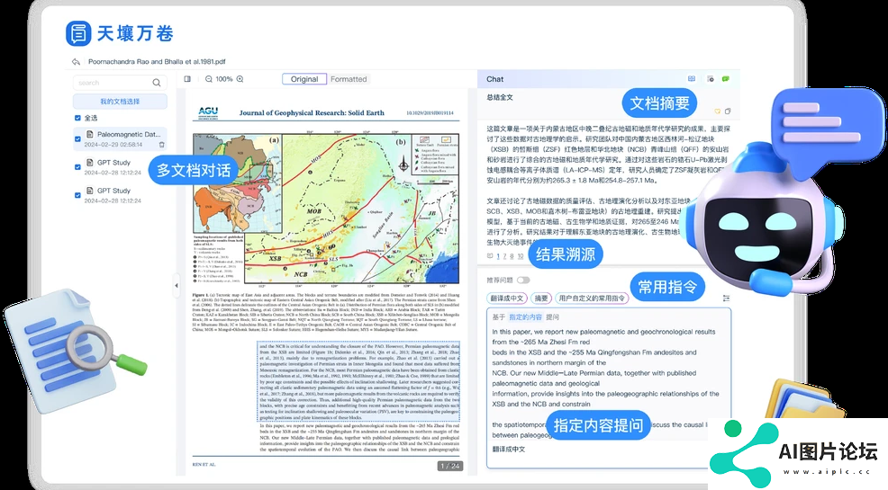Click the 用户自定义的常用指令 chip
The image size is (888, 490).
pyautogui.click(x=591, y=298)
